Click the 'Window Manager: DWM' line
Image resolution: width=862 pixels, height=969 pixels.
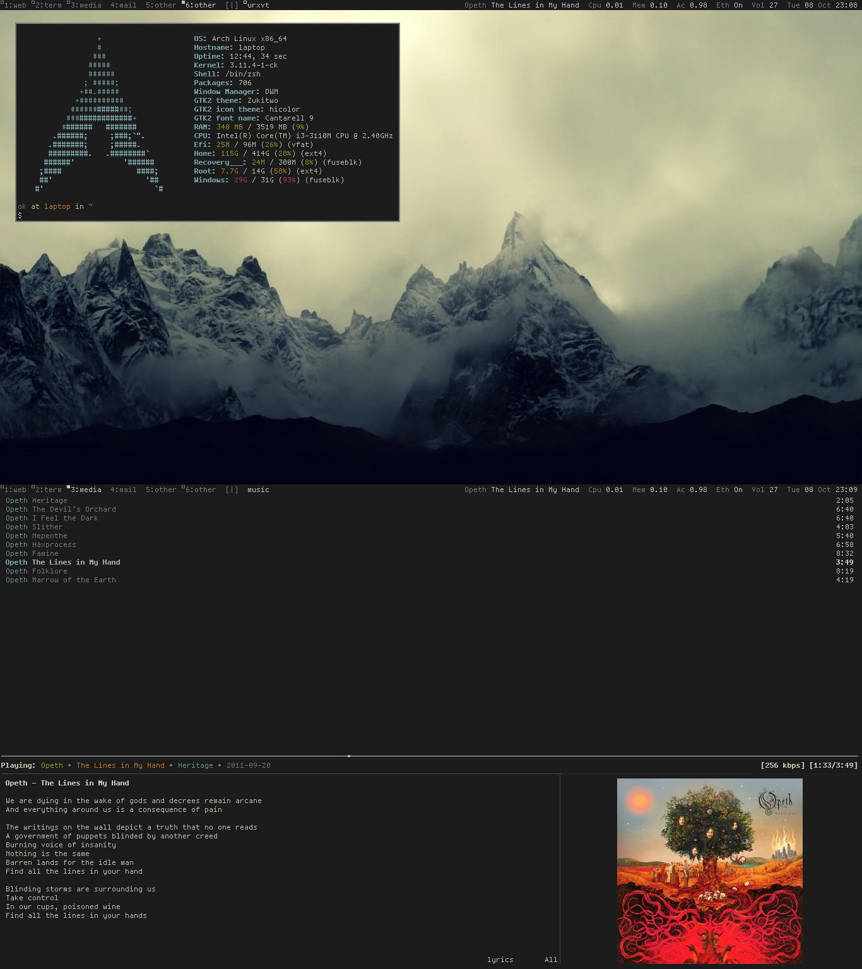point(236,91)
